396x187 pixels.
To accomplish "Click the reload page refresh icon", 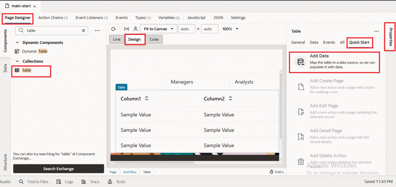I will point(114,29).
